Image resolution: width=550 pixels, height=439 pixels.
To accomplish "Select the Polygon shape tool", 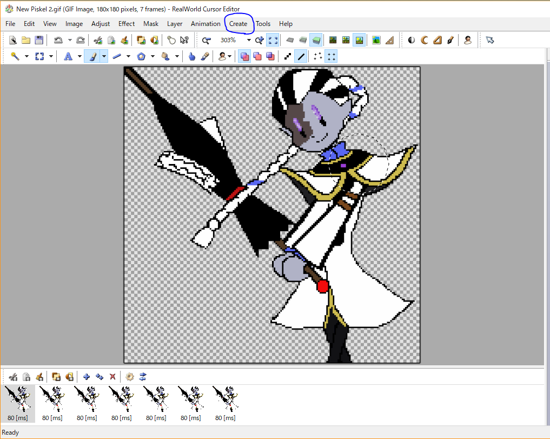I will point(141,56).
